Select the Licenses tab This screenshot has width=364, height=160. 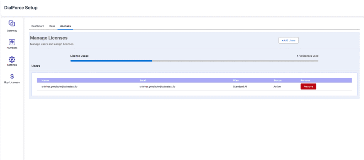click(65, 26)
